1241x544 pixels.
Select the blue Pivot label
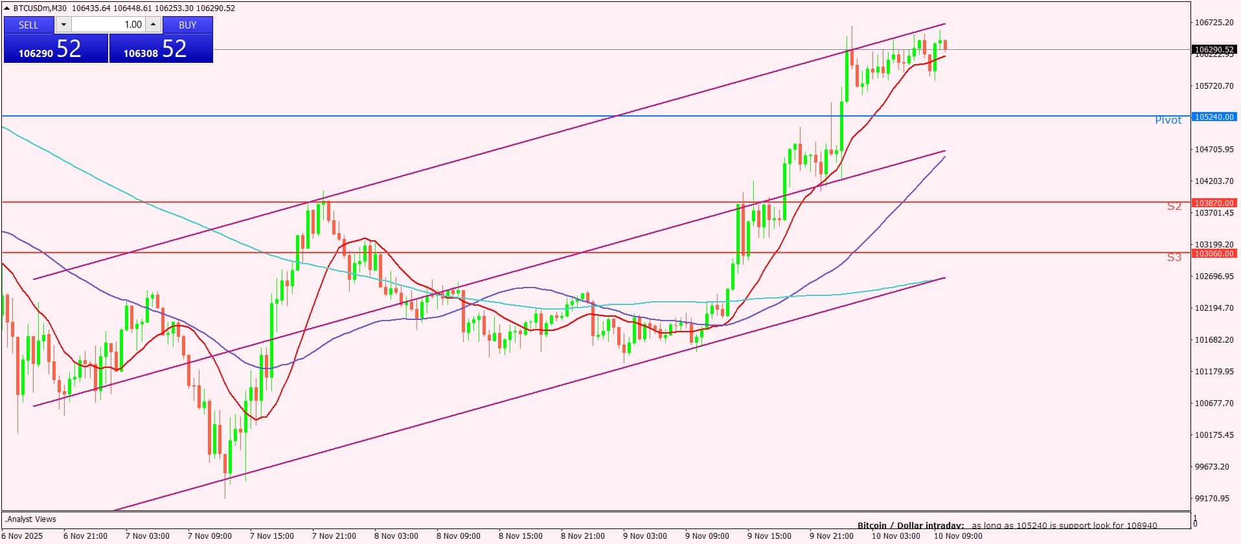[x=1168, y=120]
